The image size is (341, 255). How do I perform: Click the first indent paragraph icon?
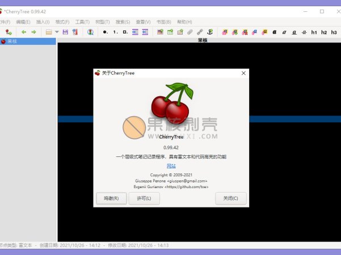pyautogui.click(x=135, y=32)
